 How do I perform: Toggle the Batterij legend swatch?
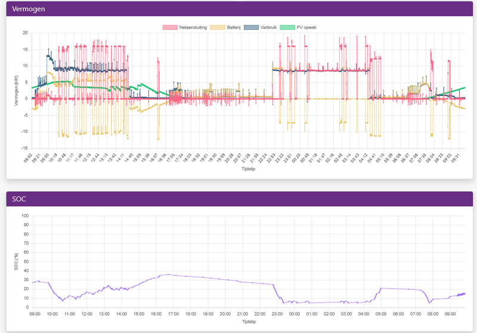218,27
